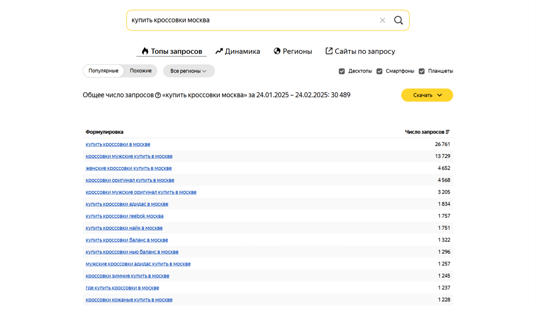Follow 'купить кроссовки нью баланс в москве'

click(x=132, y=252)
